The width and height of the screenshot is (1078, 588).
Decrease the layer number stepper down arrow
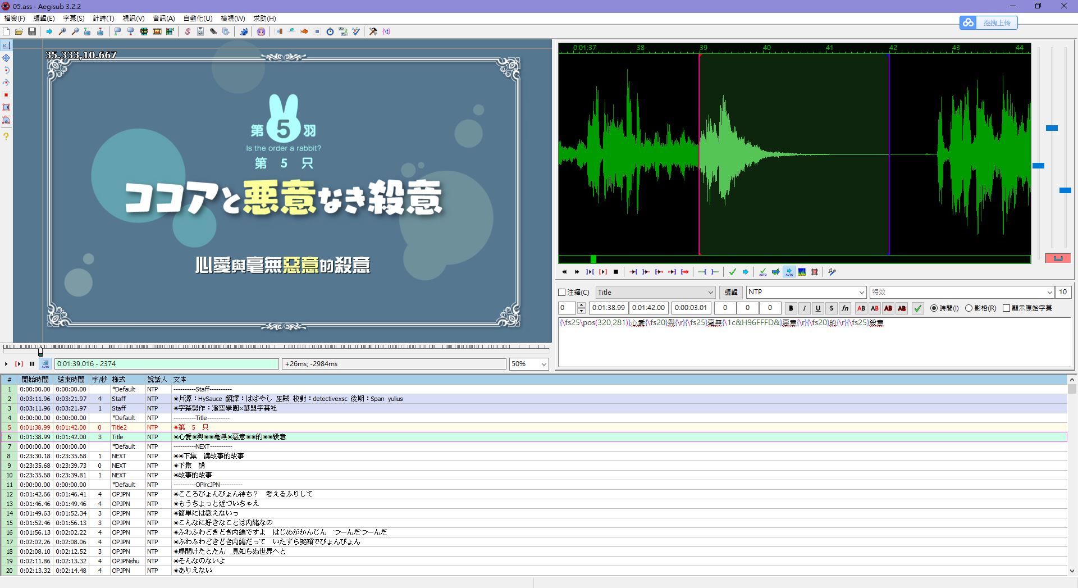(581, 311)
